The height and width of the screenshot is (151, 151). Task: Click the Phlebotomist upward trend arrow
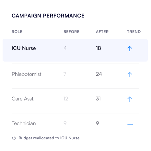[x=130, y=75]
